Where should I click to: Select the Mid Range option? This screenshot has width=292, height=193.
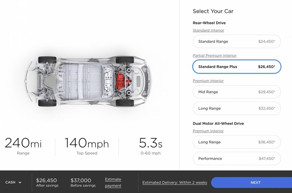pyautogui.click(x=237, y=92)
